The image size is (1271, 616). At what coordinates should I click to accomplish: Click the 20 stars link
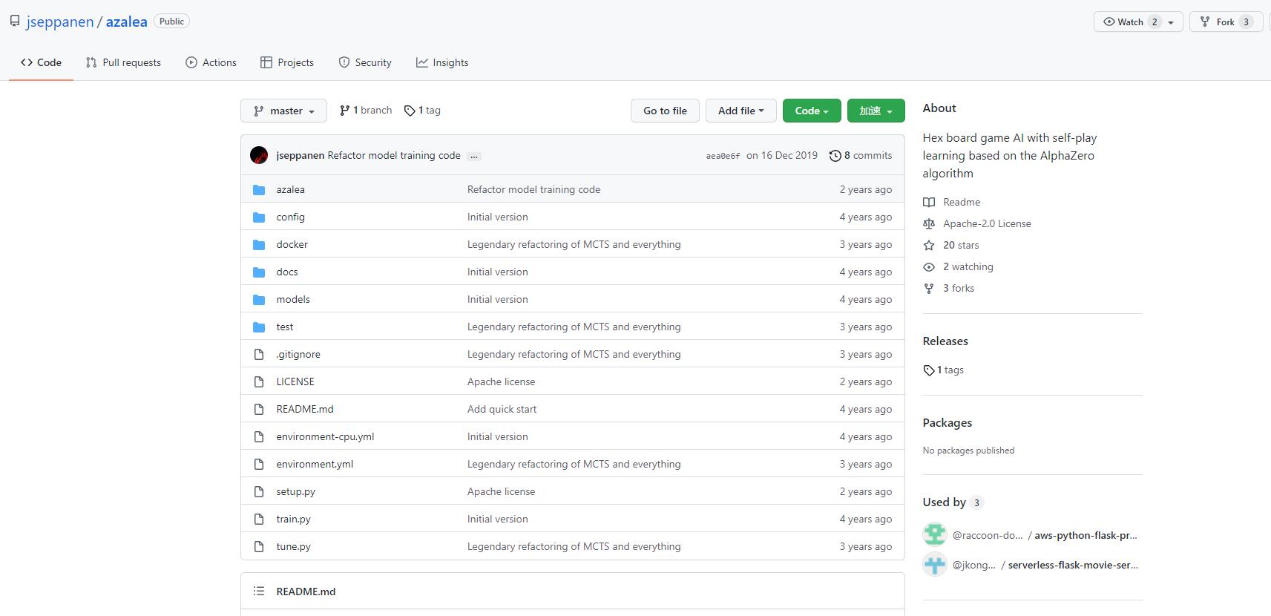[961, 245]
